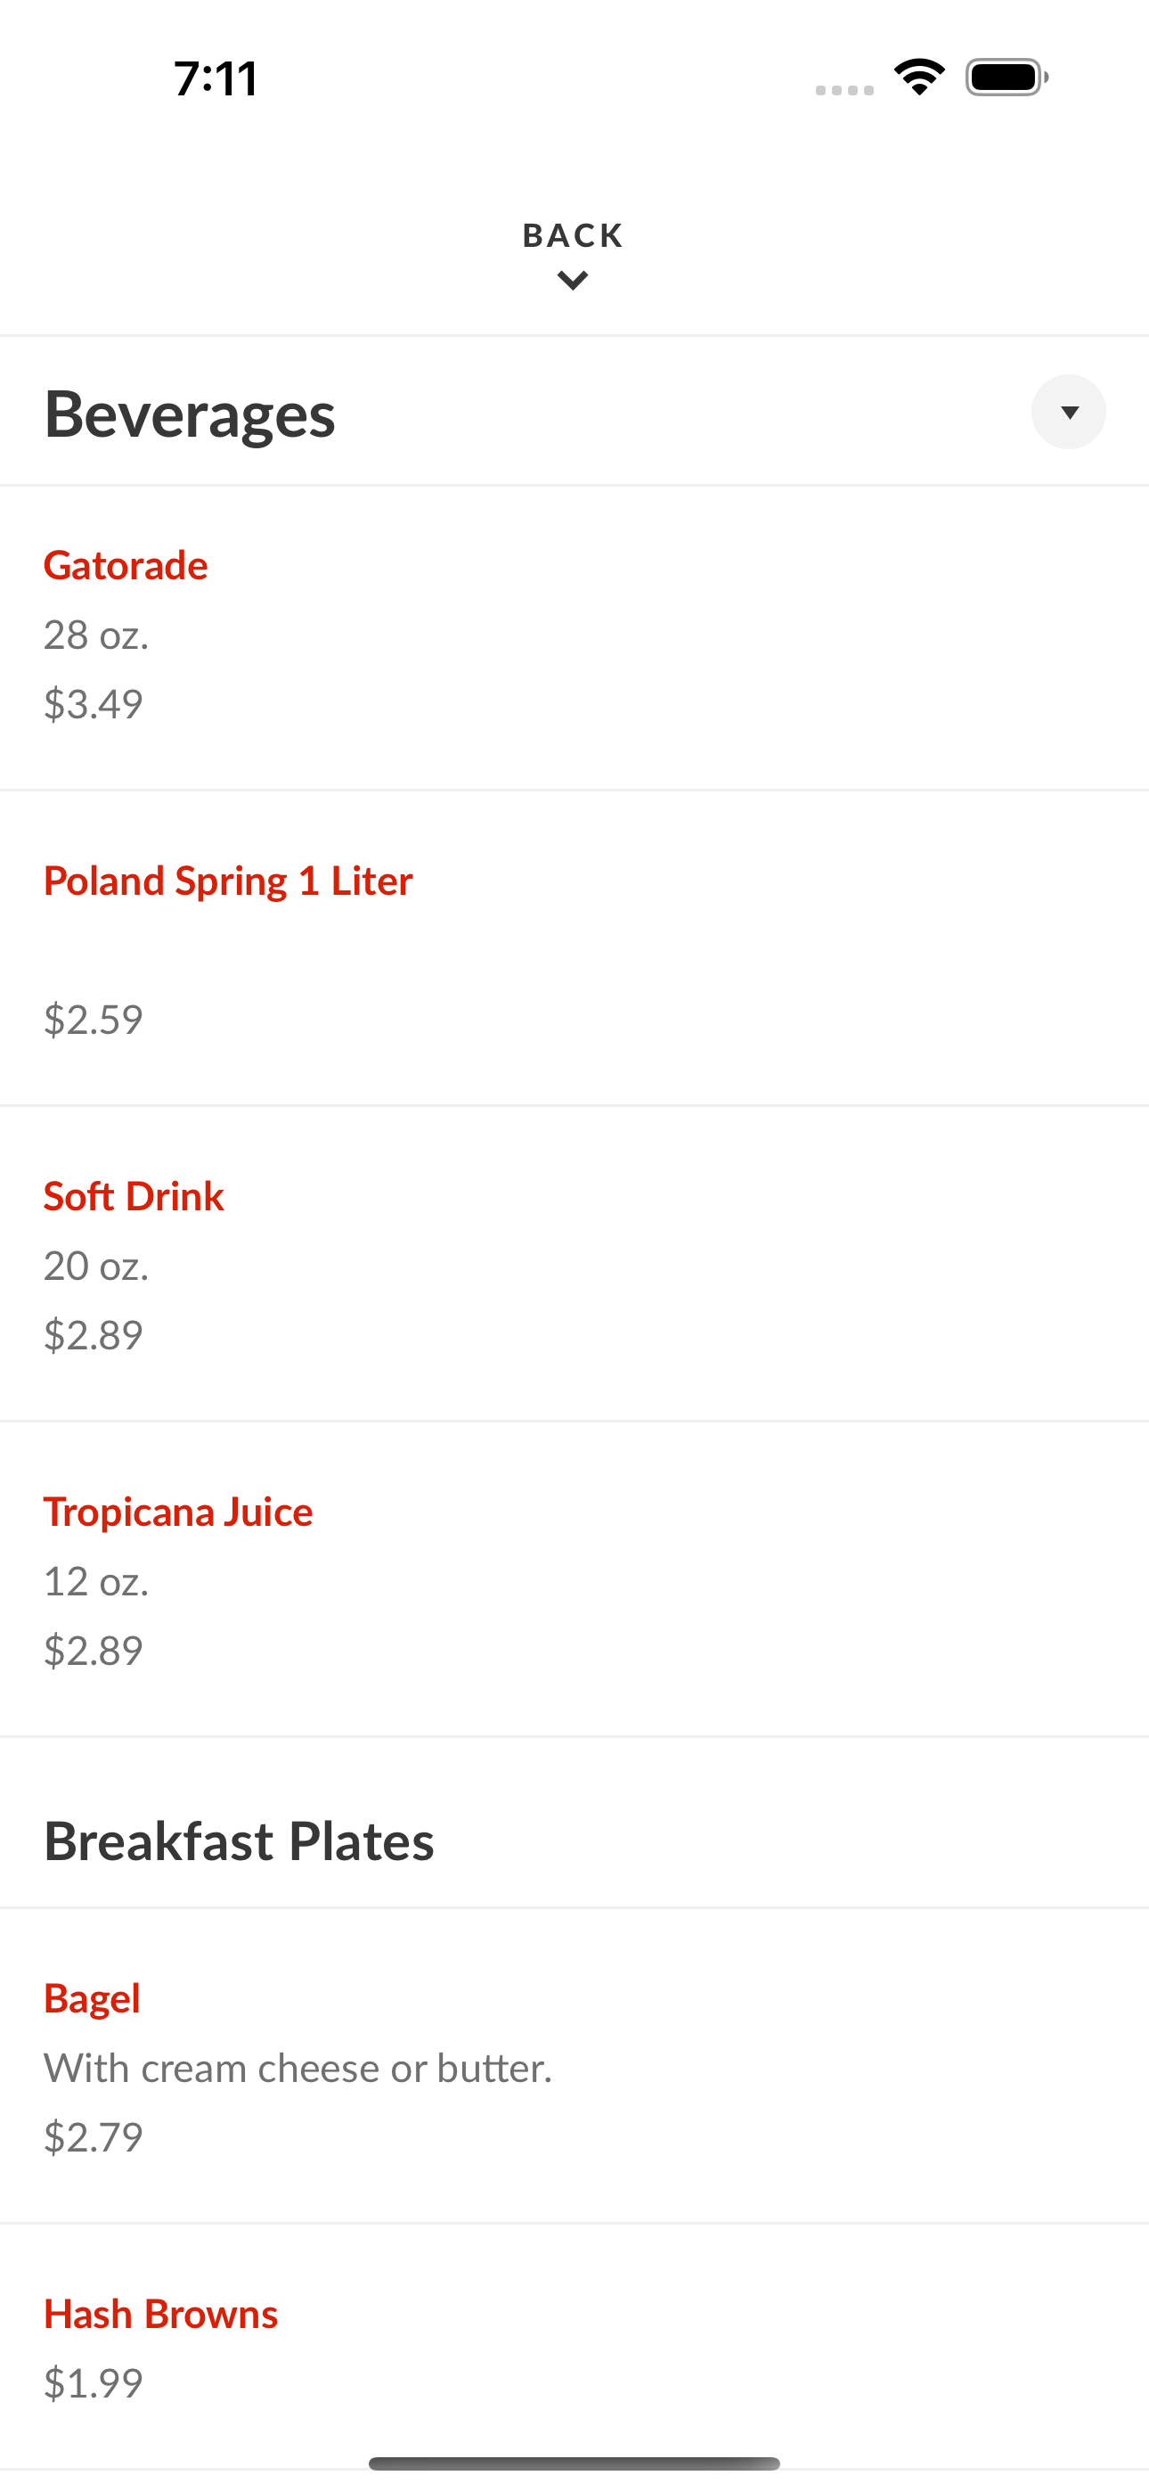Select Poland Spring 1 Liter
Image resolution: width=1149 pixels, height=2492 pixels.
click(574, 948)
